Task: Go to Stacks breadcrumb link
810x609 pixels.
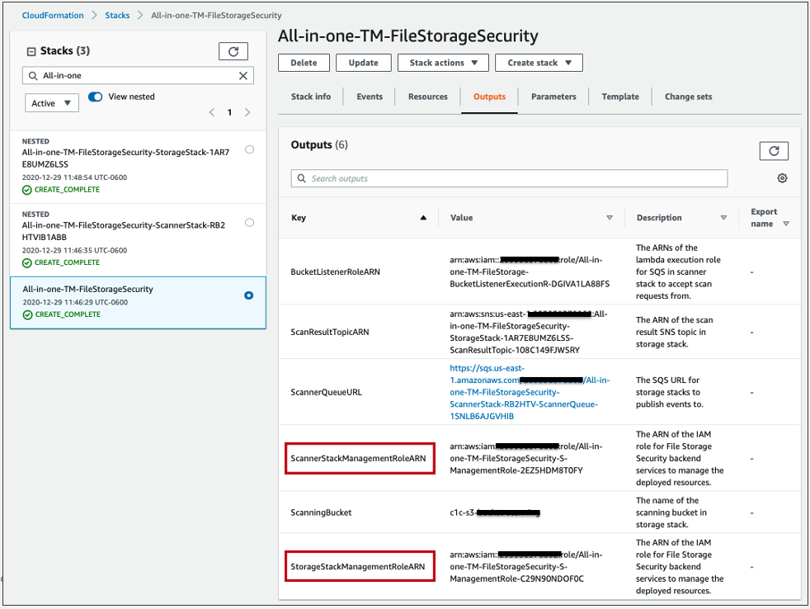Action: click(117, 16)
